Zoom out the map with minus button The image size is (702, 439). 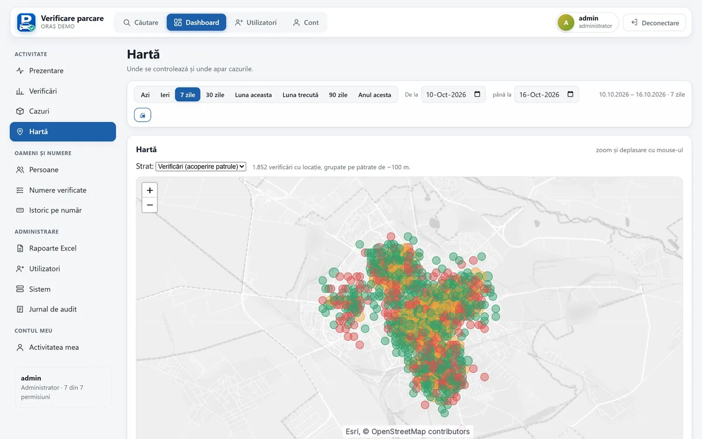150,205
